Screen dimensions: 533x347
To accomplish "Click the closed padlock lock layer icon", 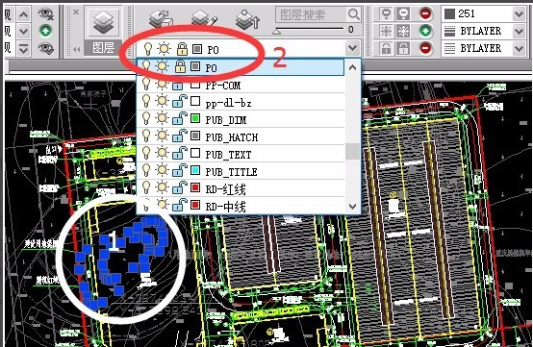I will (386, 48).
